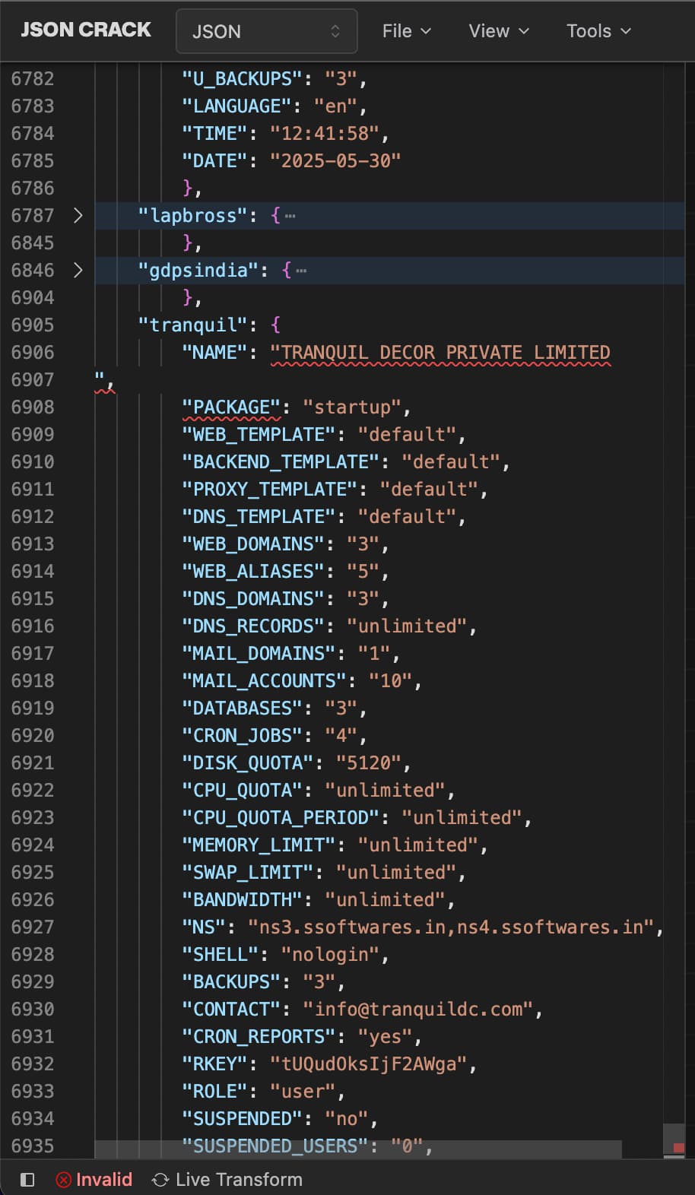695x1195 pixels.
Task: Click the "tUQudOksIjF2AWga" RKEY value
Action: pyautogui.click(x=370, y=1063)
